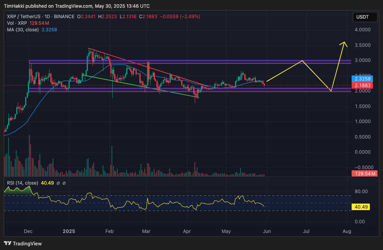The image size is (383, 250).
Task: Click the blue 2.3258 MA price label
Action: click(x=361, y=79)
